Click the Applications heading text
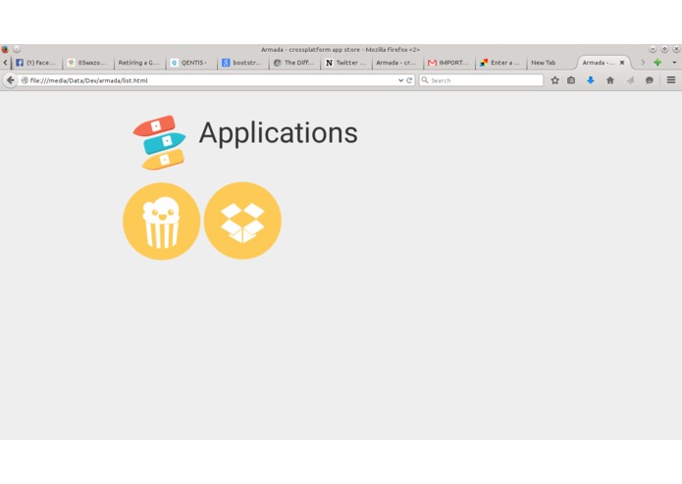682x484 pixels. (x=279, y=133)
